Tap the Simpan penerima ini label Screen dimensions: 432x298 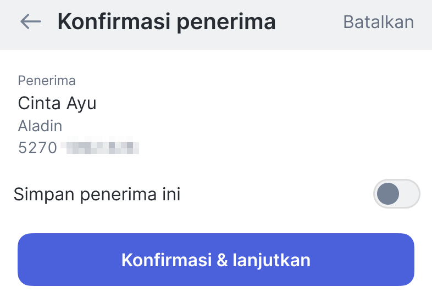[97, 194]
